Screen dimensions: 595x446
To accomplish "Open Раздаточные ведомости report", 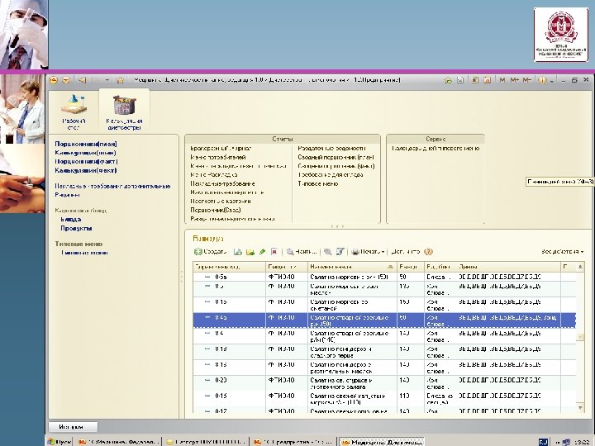I will tap(331, 149).
